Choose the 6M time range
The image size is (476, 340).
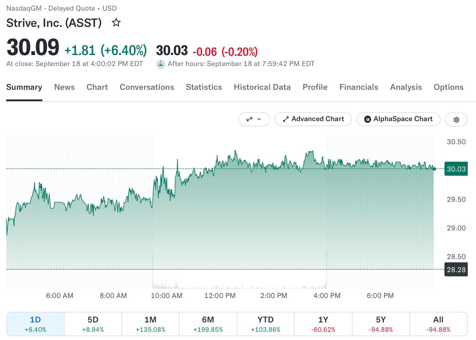tap(208, 324)
